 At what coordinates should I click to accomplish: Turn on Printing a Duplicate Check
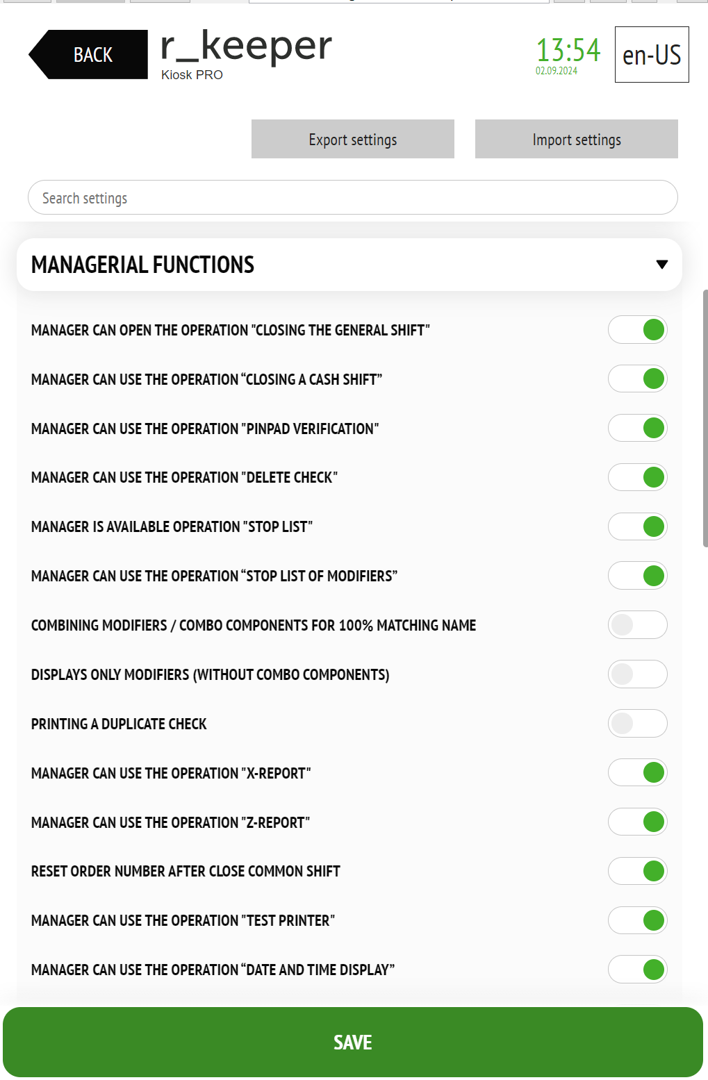point(638,724)
